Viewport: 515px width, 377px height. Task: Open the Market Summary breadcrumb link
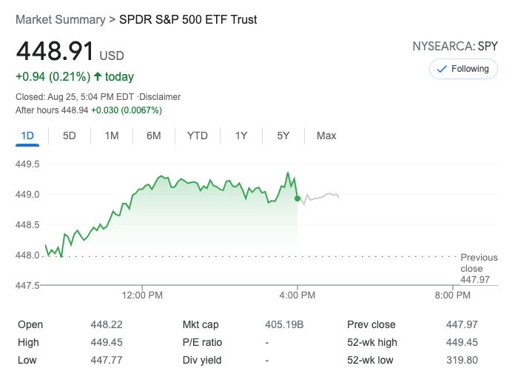tap(59, 20)
